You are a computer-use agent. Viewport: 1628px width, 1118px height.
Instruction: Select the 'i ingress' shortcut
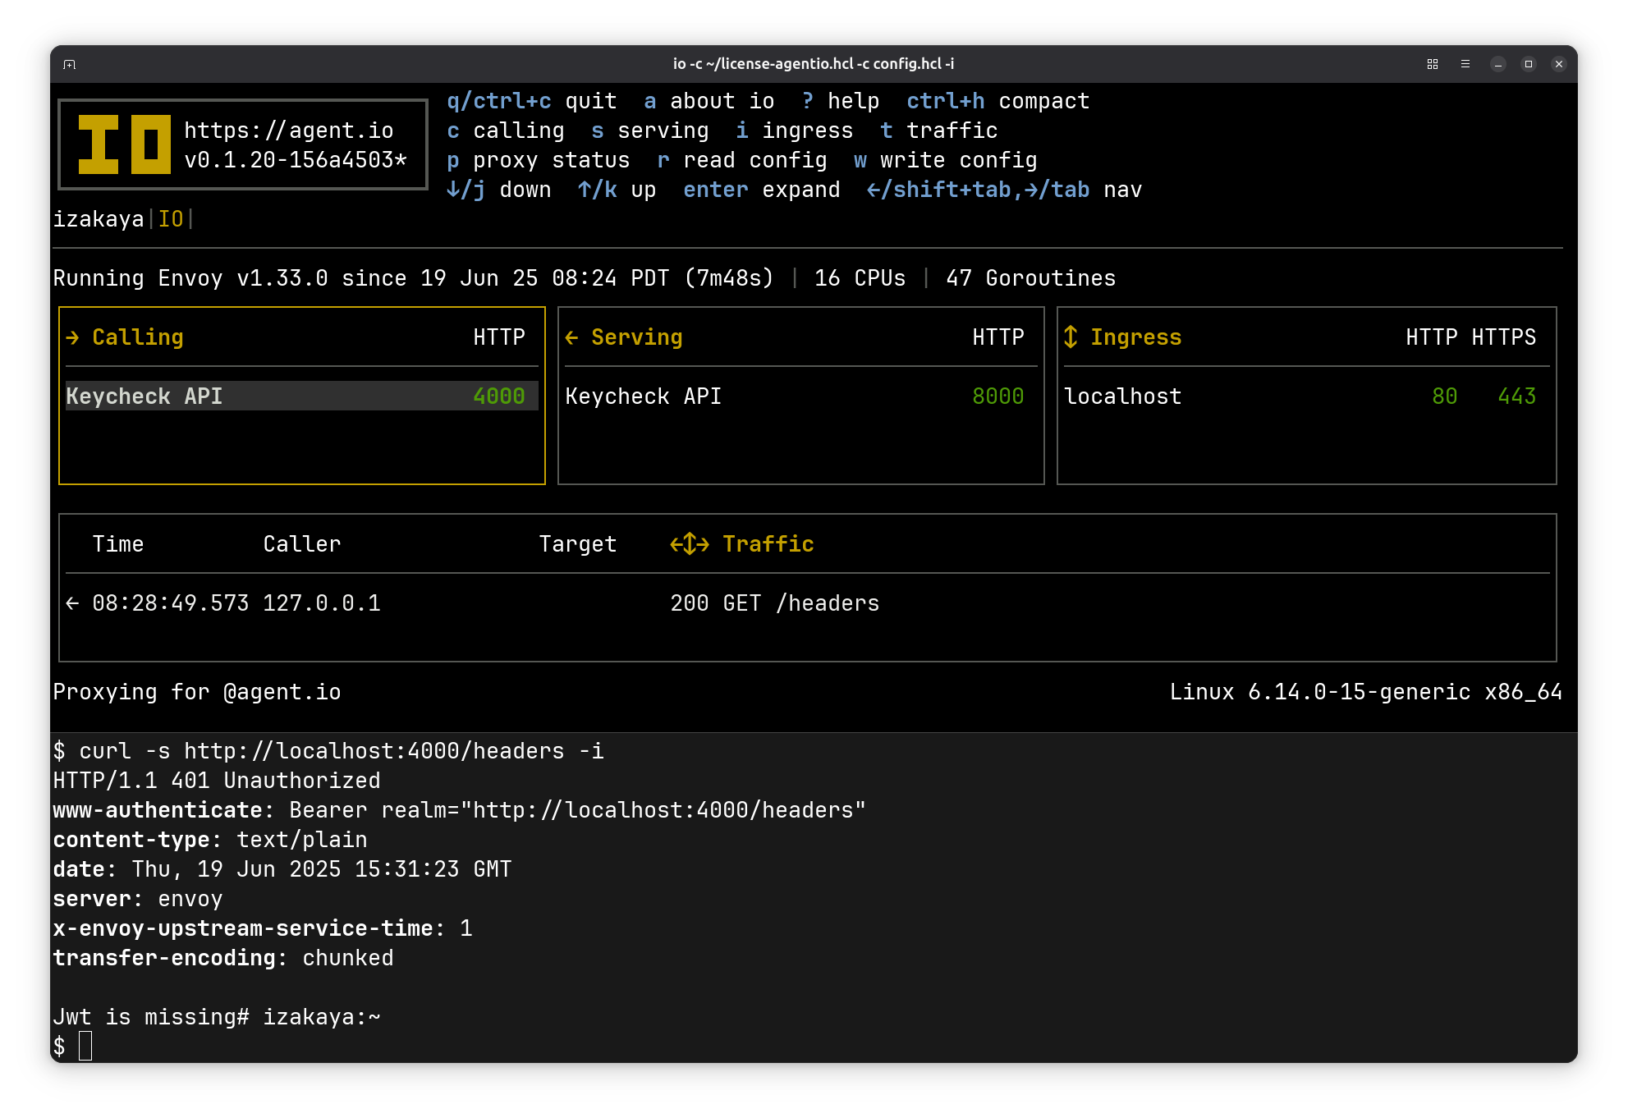point(795,131)
